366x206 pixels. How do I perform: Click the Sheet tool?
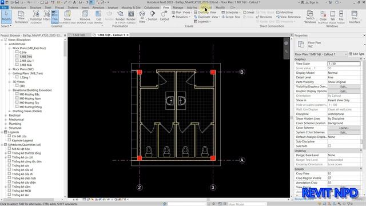[x=249, y=12]
